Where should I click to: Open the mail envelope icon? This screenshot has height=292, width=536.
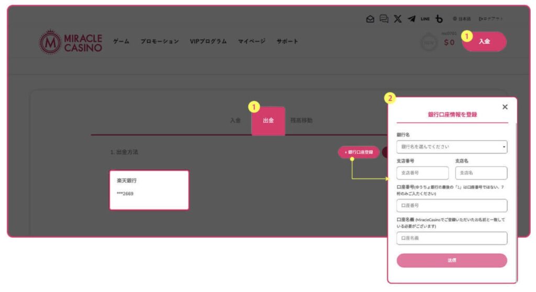[370, 19]
